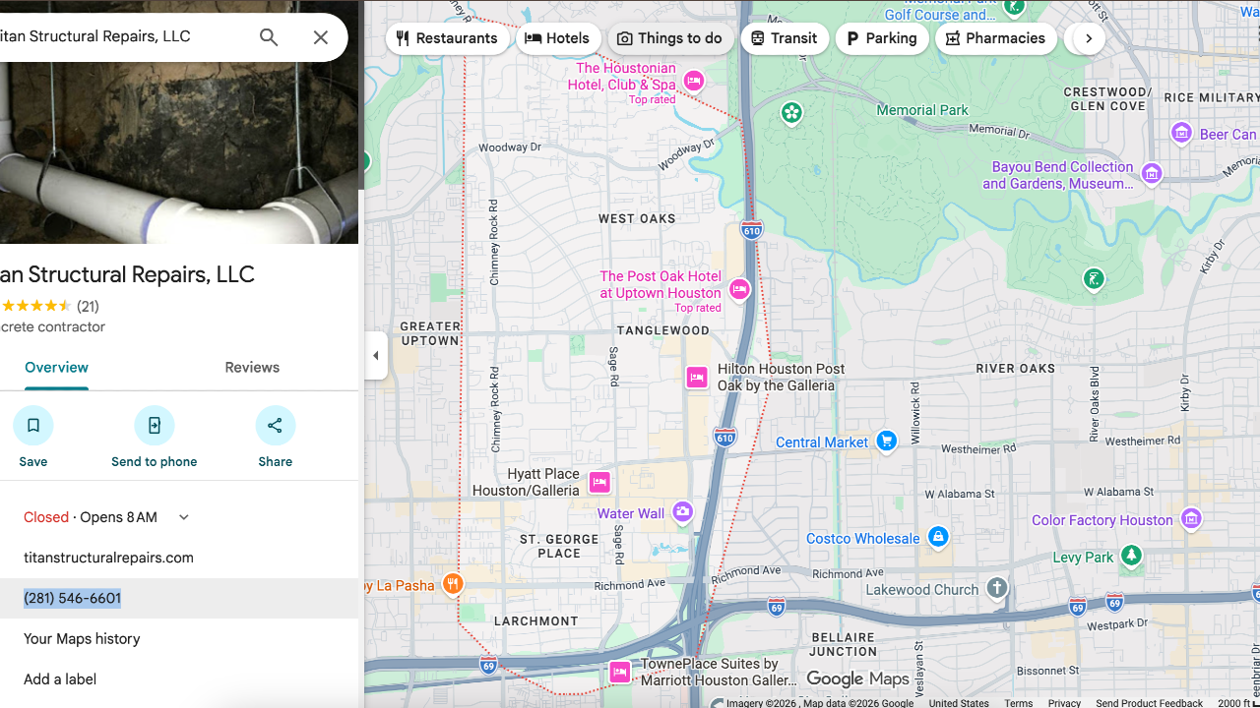Select the Pharmacies chip
This screenshot has width=1260, height=708.
pyautogui.click(x=996, y=38)
